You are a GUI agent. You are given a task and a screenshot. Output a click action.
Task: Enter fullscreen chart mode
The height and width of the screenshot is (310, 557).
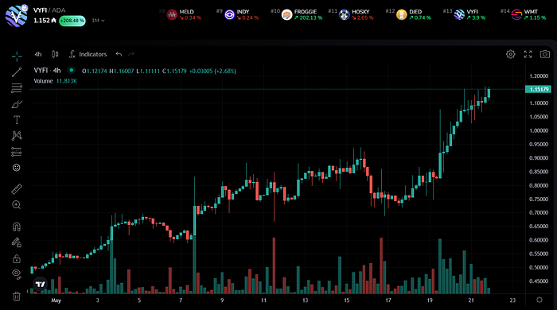(528, 54)
